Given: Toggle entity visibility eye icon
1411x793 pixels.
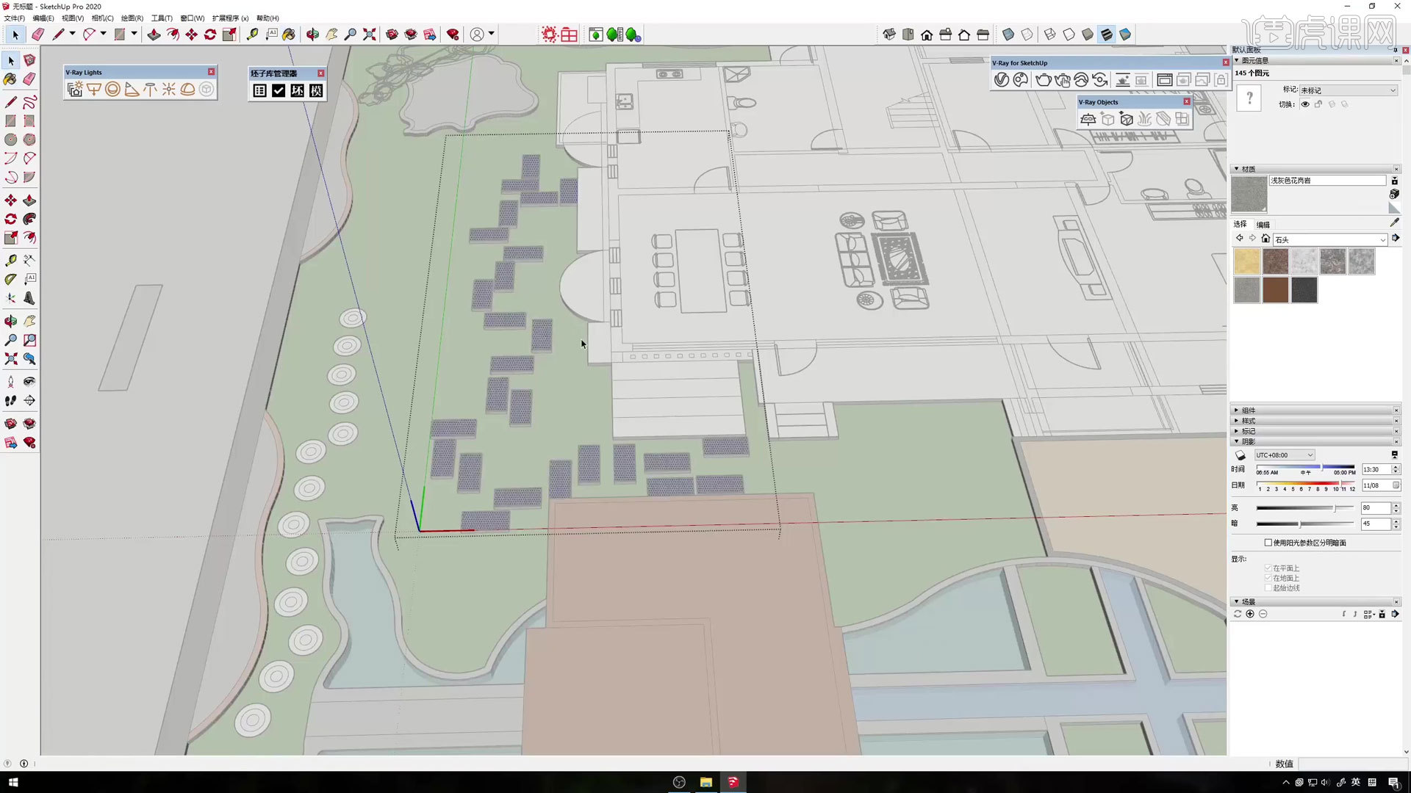Looking at the screenshot, I should pos(1305,104).
